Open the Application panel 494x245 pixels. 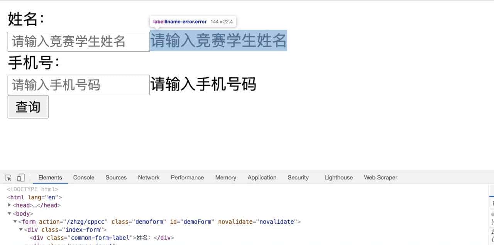coord(262,177)
